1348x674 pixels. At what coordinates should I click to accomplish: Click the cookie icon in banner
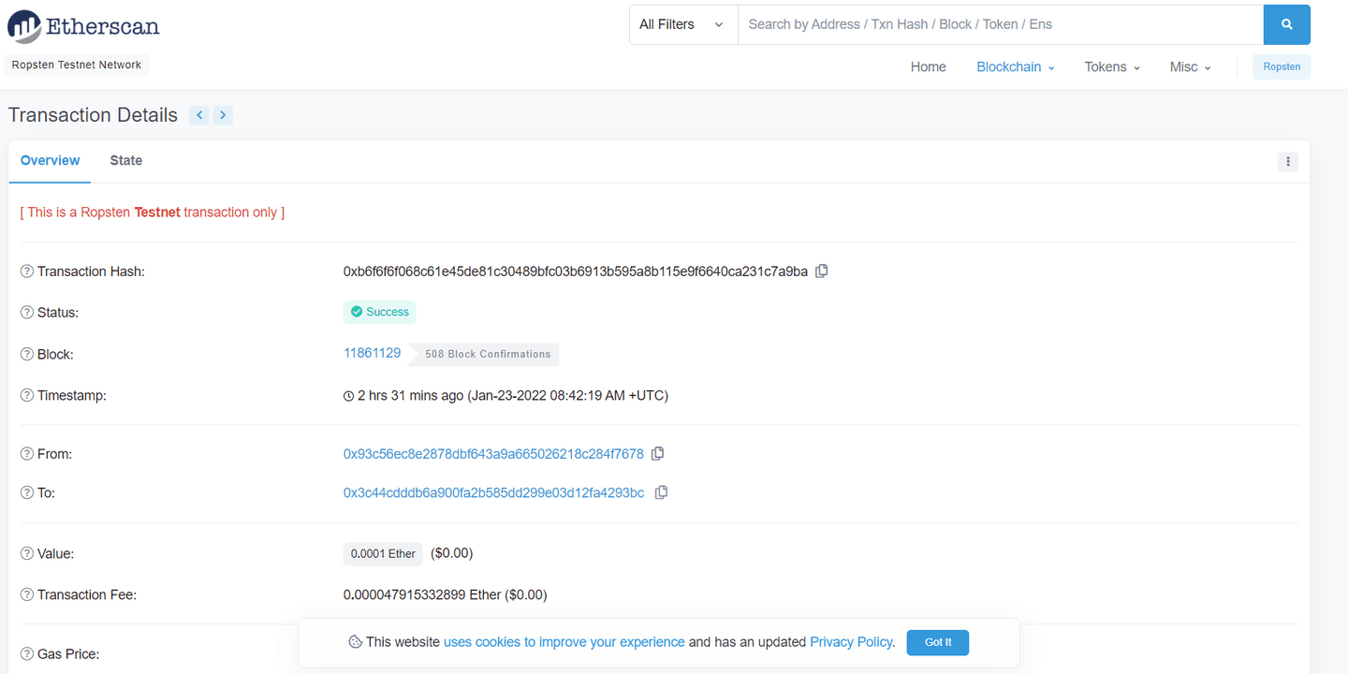click(355, 642)
